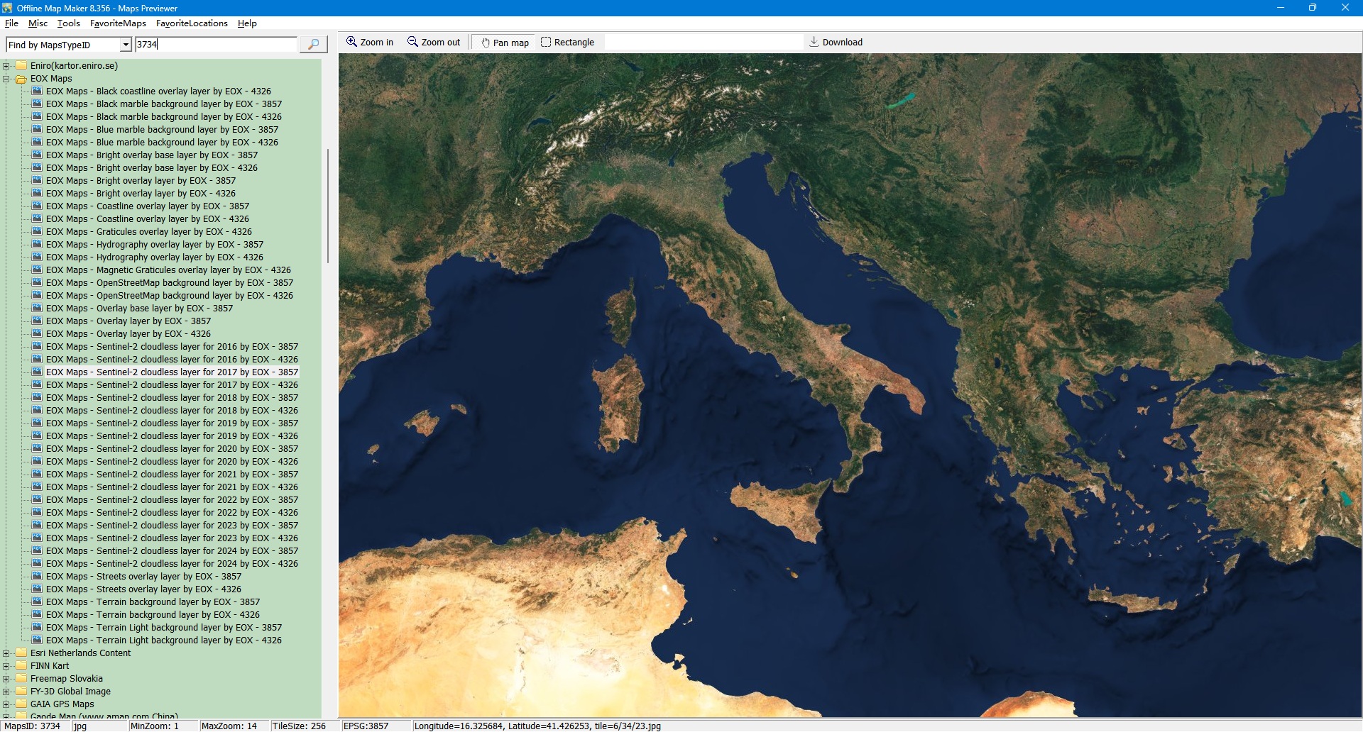This screenshot has width=1363, height=732.
Task: Select Sentinel-2 cloudless 2024 EOX - 3857 layer
Action: tap(172, 551)
